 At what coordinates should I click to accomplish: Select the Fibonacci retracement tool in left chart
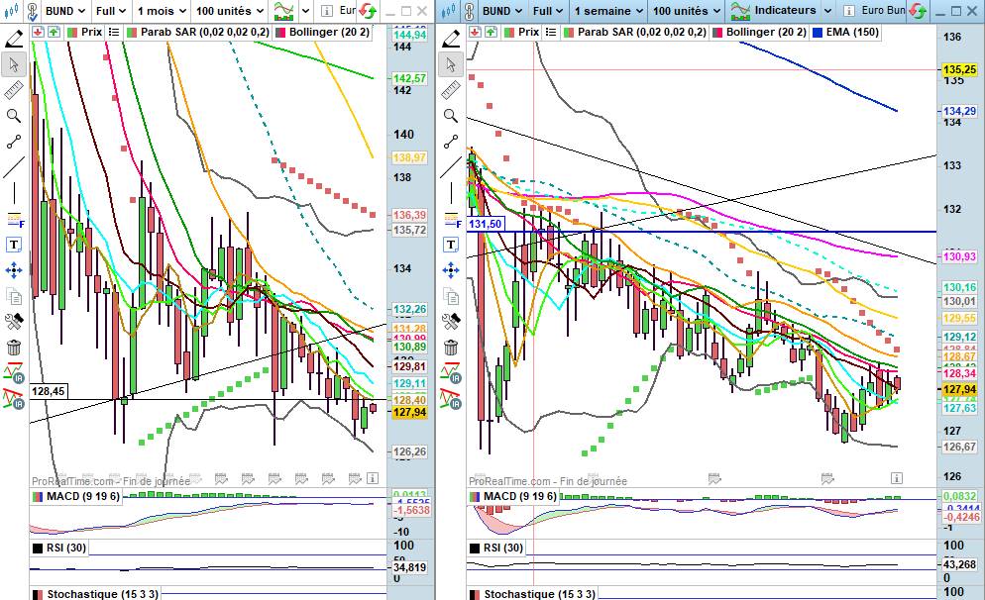pyautogui.click(x=14, y=219)
